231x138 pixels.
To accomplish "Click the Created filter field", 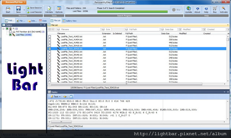I will tap(214, 30).
